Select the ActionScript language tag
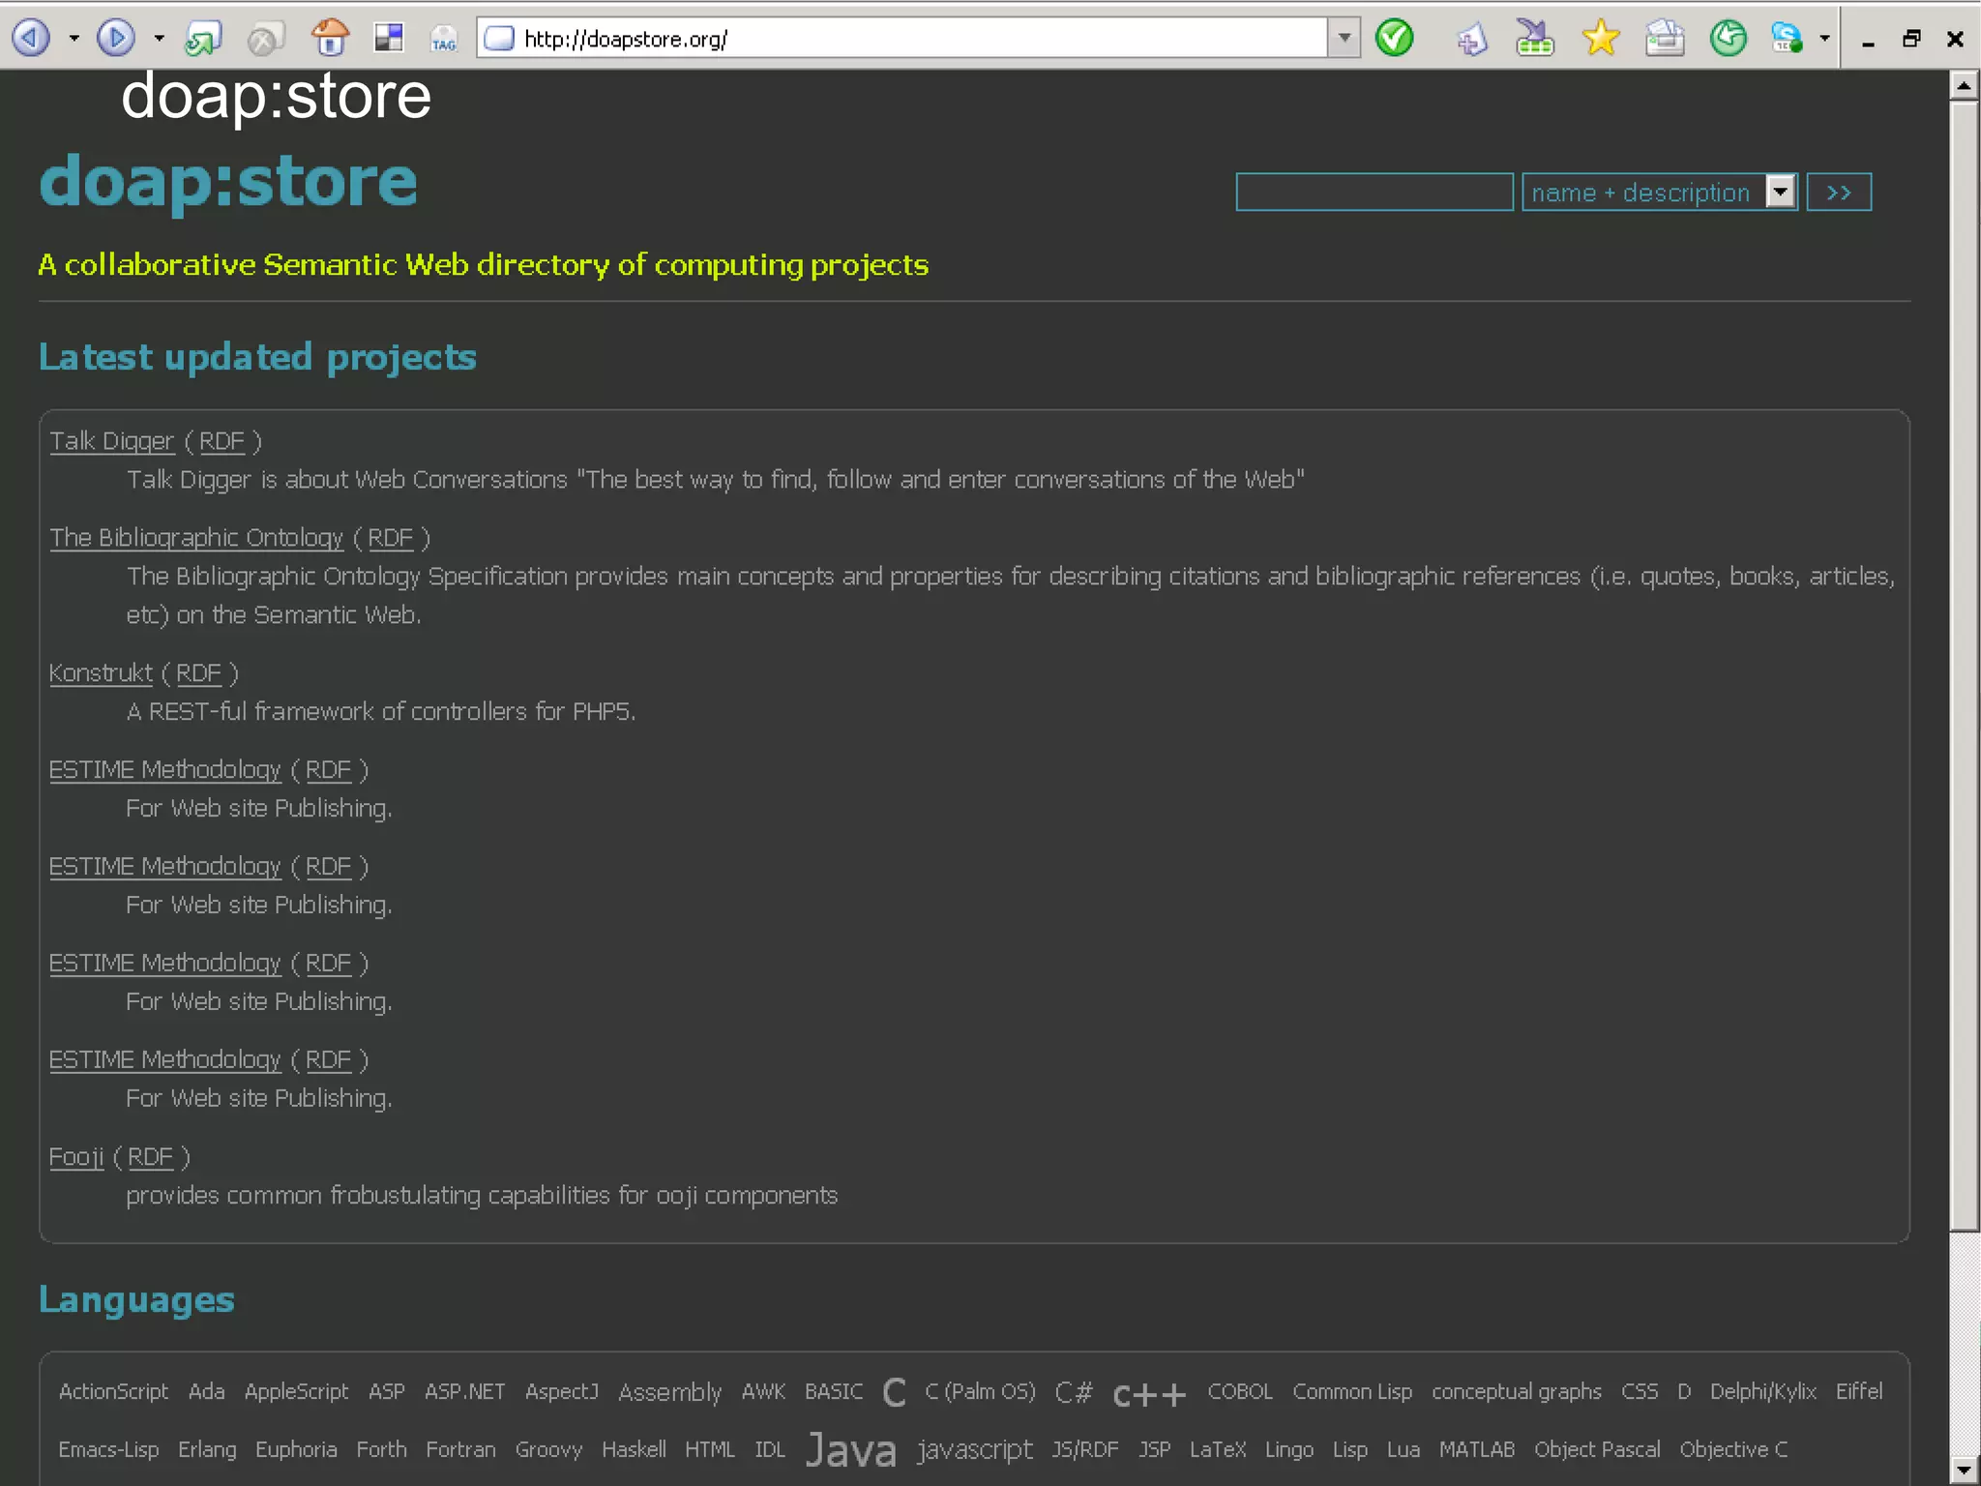 click(113, 1391)
